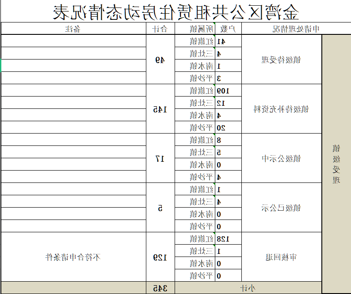The width and height of the screenshot is (351, 294).
Task: Select 平沙镇 cell beside count 20
Action: pos(195,127)
